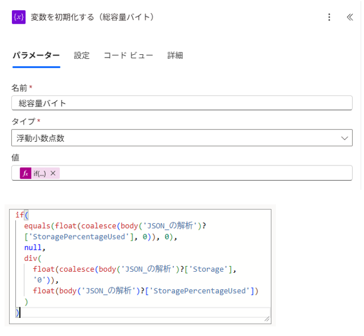Open the コード ビュー tab
Image resolution: width=364 pixels, height=336 pixels.
pos(128,55)
